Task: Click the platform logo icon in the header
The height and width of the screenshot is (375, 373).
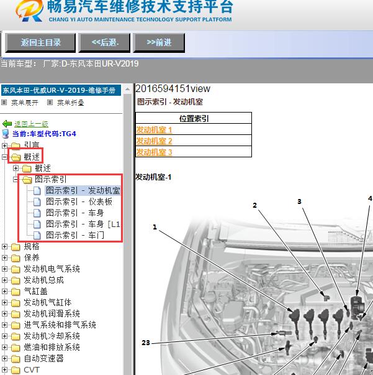Action: (29, 11)
